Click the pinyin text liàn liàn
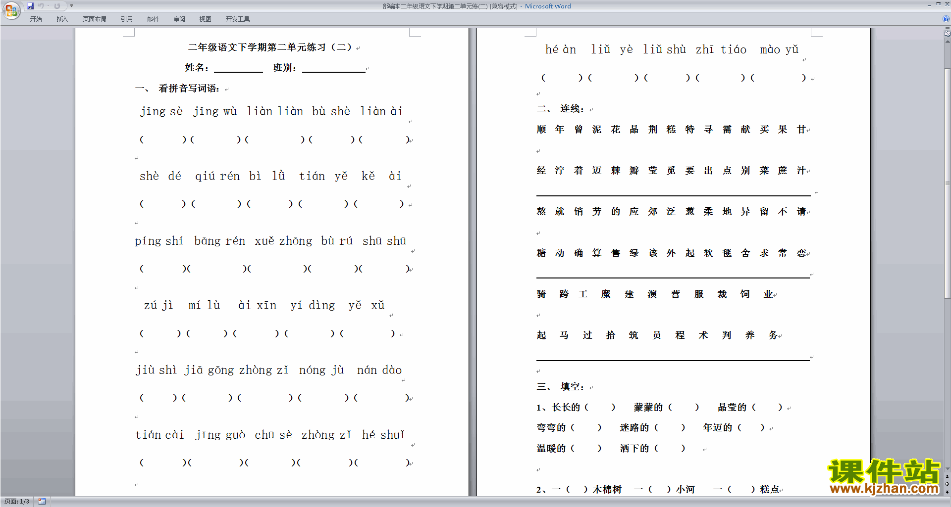This screenshot has width=951, height=507. [x=275, y=111]
